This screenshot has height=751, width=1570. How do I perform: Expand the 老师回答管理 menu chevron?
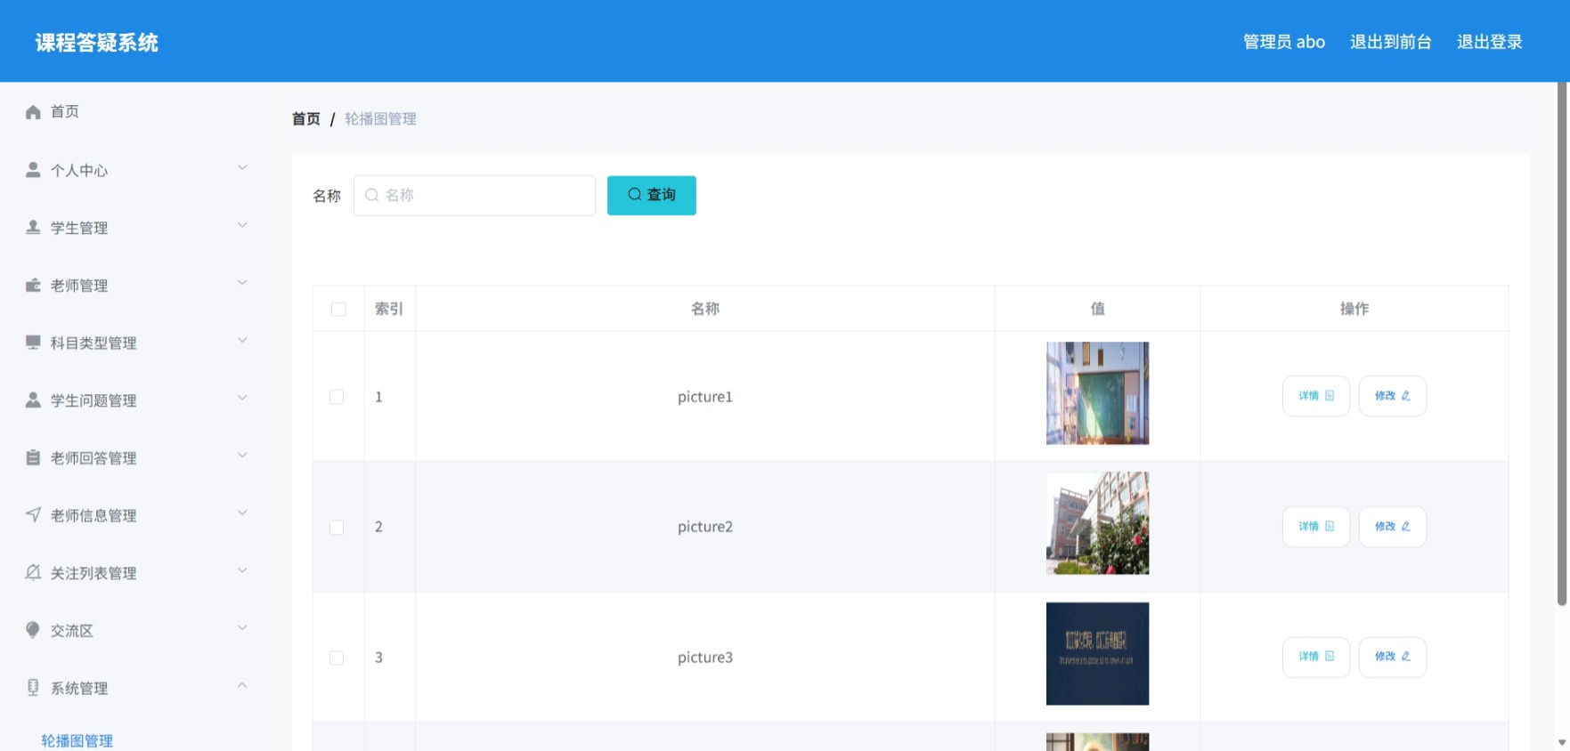242,456
